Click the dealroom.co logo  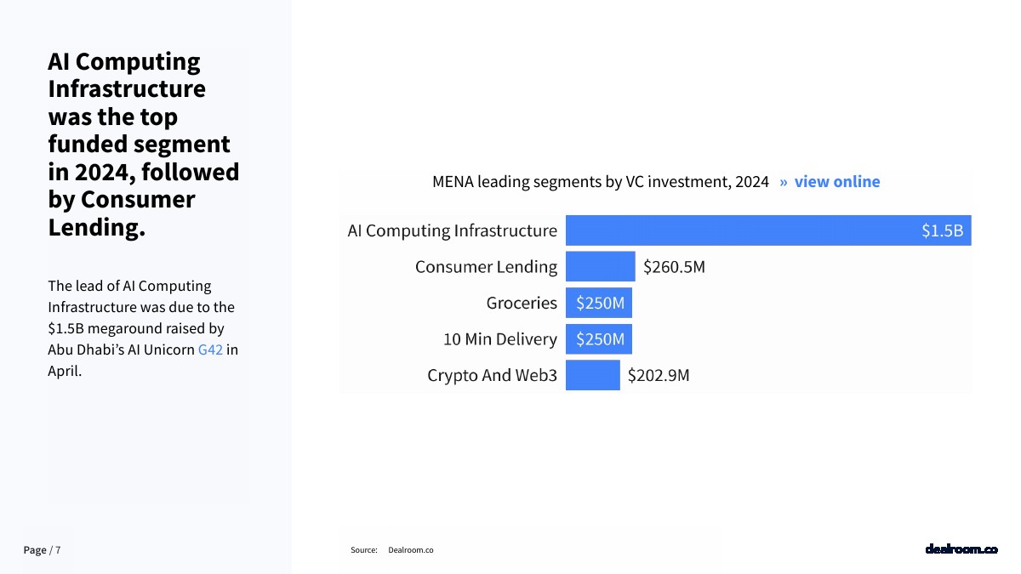[961, 549]
